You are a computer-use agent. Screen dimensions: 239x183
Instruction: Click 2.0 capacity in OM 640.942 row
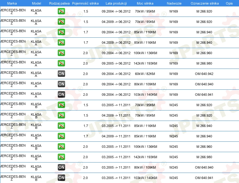(x=85, y=74)
